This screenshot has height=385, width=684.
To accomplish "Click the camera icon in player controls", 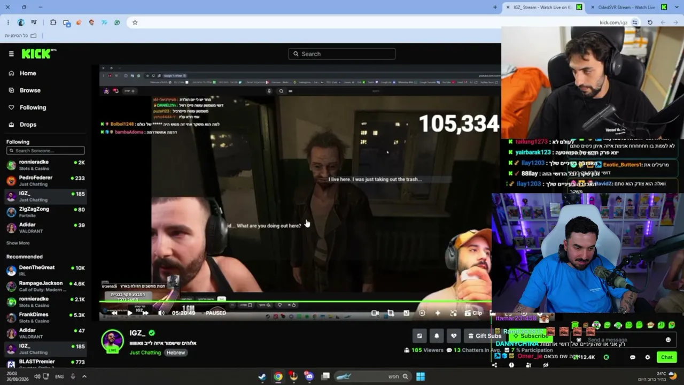I will pos(375,313).
